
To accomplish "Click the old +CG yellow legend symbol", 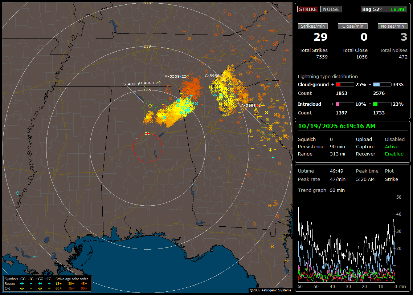I will coord(40,288).
